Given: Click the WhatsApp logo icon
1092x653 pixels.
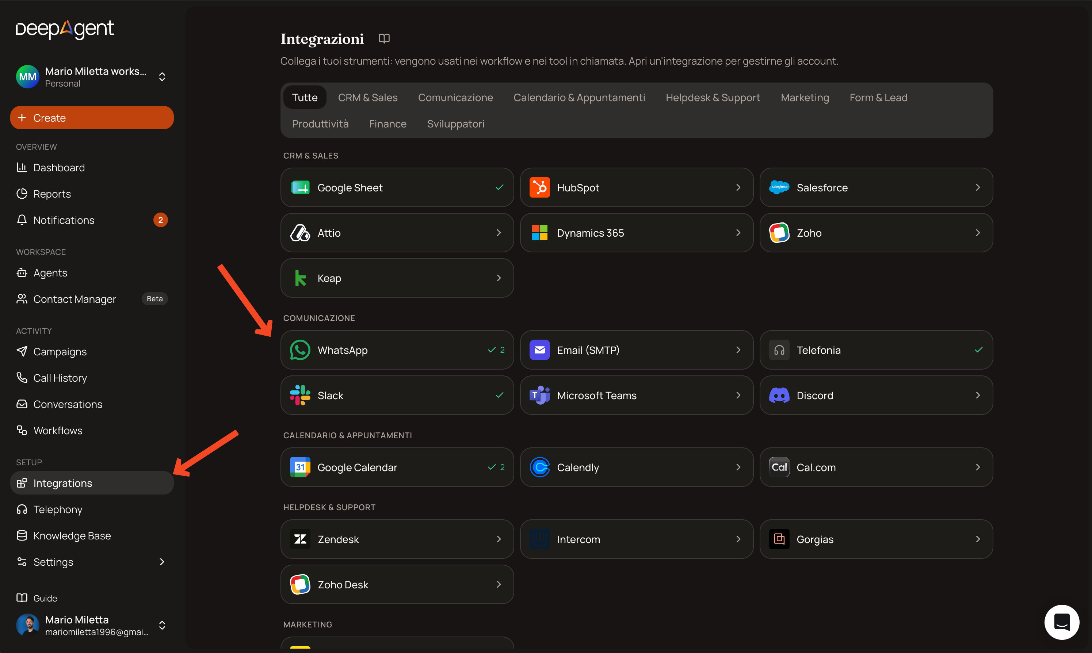Looking at the screenshot, I should (x=300, y=350).
